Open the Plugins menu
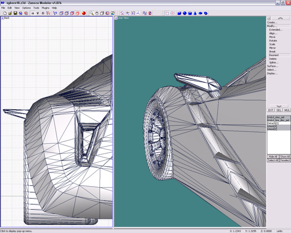291x233 pixels. [45, 8]
